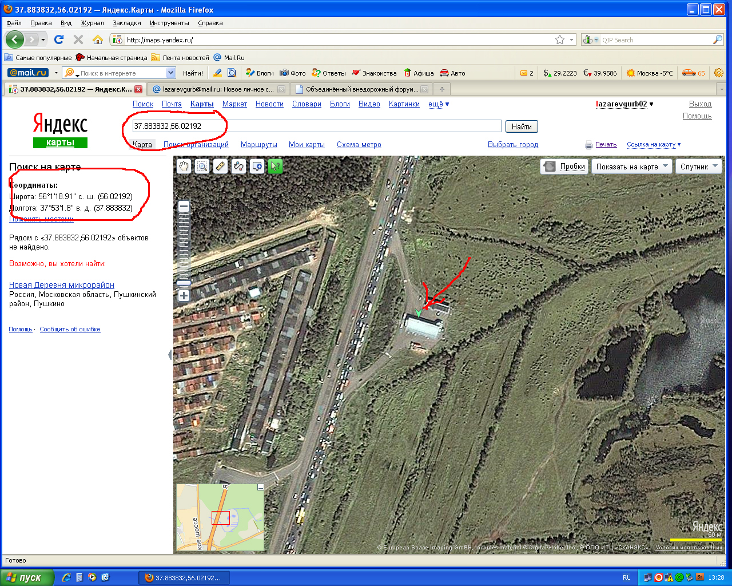
Task: Select the route drawing tool on map
Action: tap(238, 167)
